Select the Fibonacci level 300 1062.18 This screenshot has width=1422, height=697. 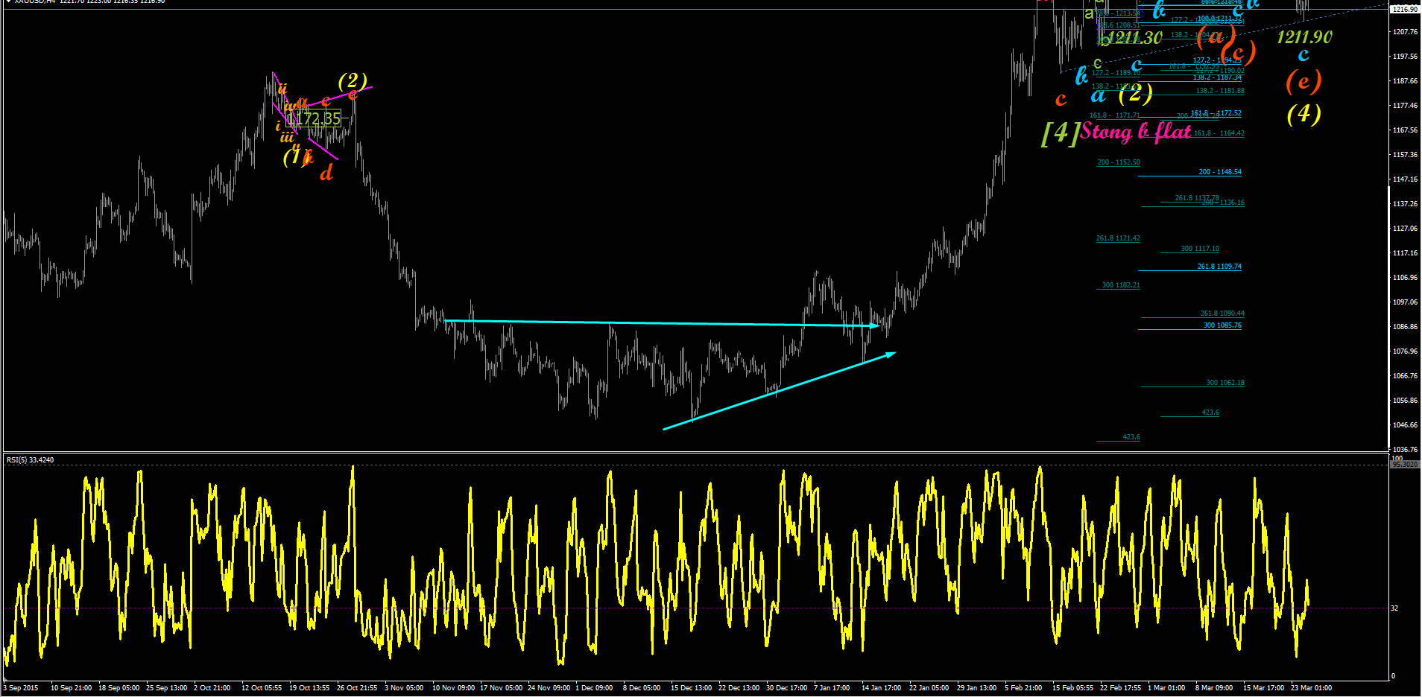tap(1225, 383)
